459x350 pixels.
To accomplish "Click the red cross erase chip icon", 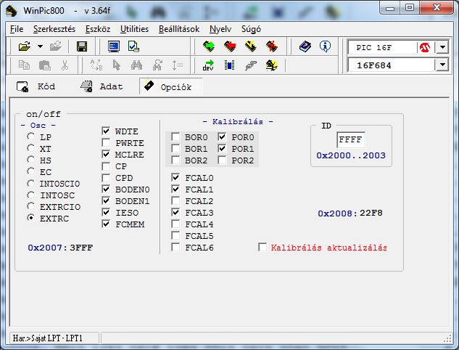I will click(272, 46).
